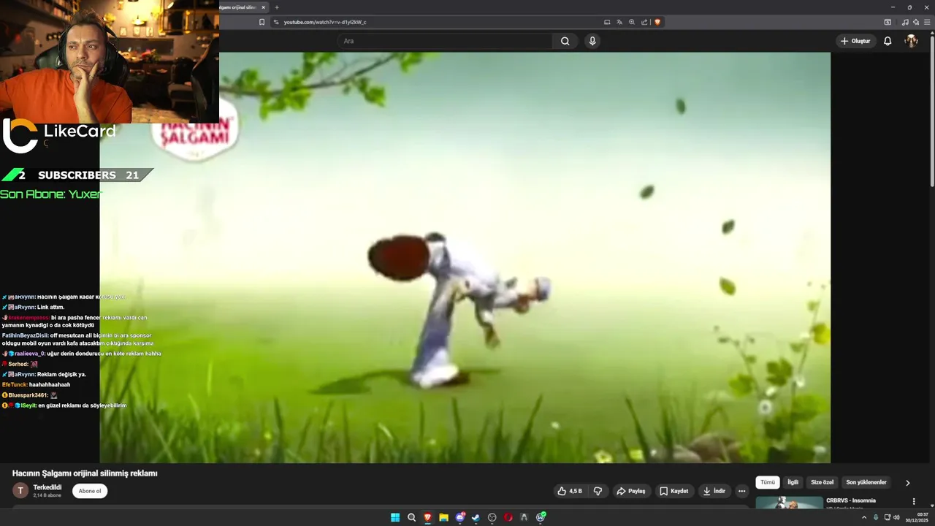This screenshot has width=935, height=526.
Task: Click the Terkedildi channel avatar
Action: (x=20, y=491)
